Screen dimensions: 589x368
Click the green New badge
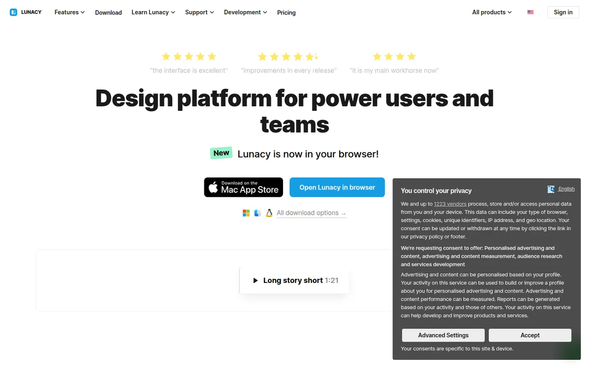coord(221,153)
